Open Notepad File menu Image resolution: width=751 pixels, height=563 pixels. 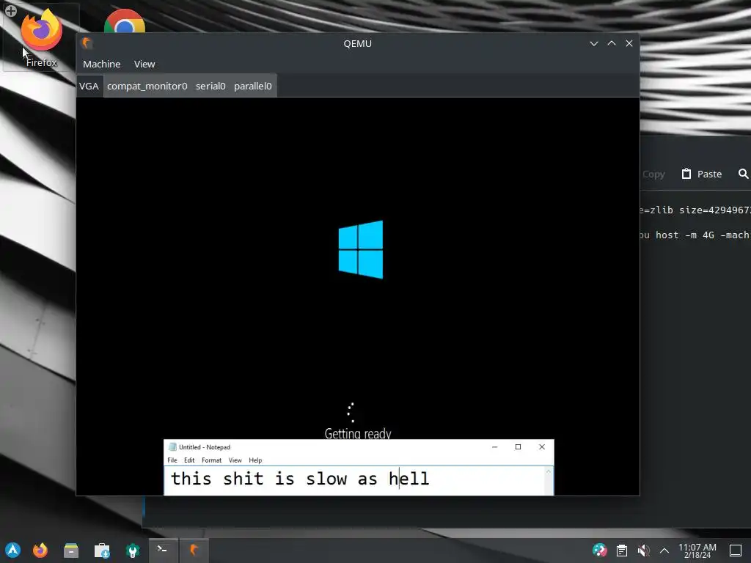tap(172, 460)
